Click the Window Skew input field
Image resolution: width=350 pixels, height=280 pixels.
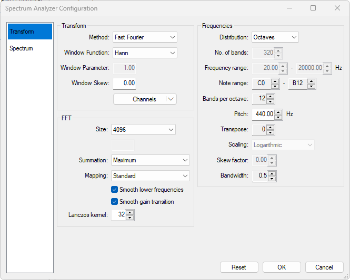click(x=124, y=83)
